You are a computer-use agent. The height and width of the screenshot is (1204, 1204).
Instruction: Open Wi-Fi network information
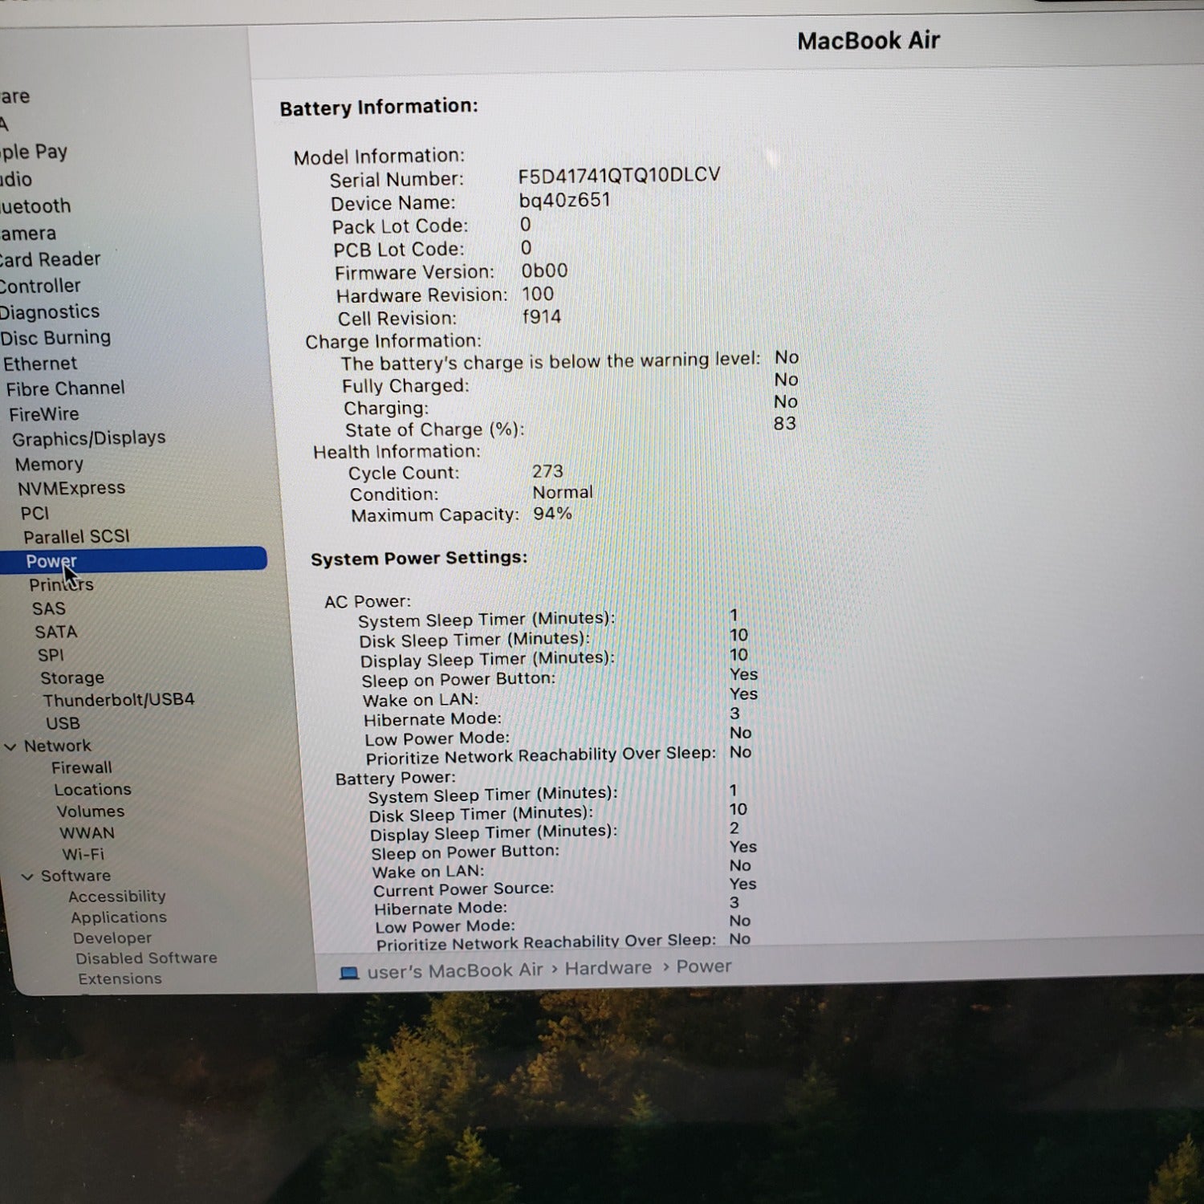coord(83,854)
